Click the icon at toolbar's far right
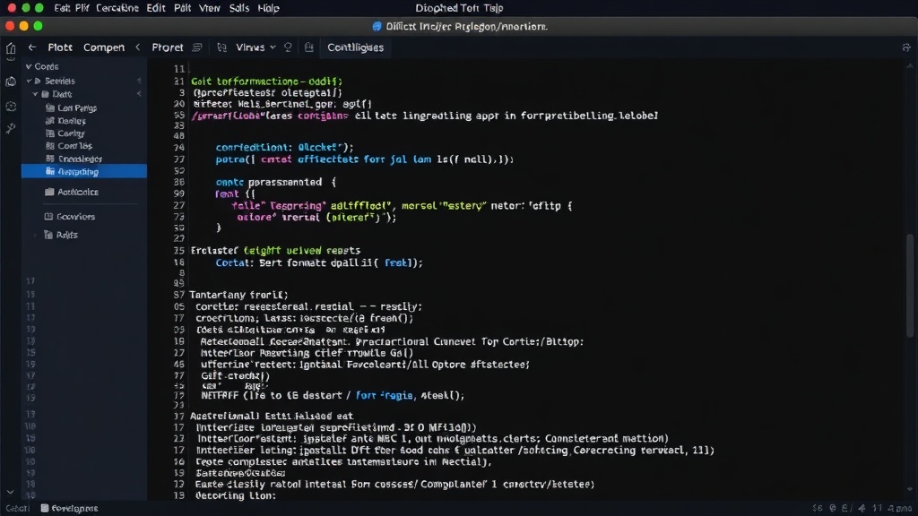Viewport: 918px width, 516px height. tap(906, 47)
